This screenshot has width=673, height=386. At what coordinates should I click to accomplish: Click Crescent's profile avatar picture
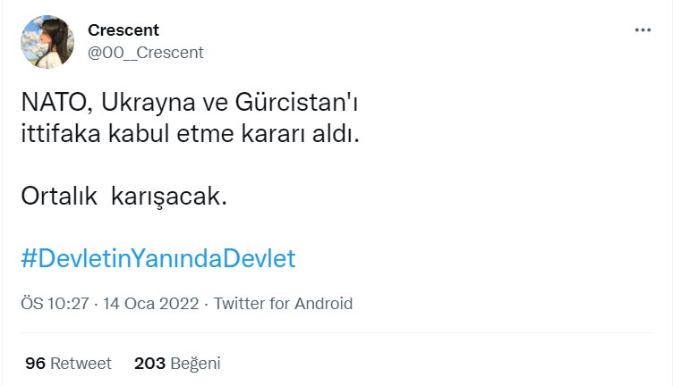pyautogui.click(x=47, y=41)
